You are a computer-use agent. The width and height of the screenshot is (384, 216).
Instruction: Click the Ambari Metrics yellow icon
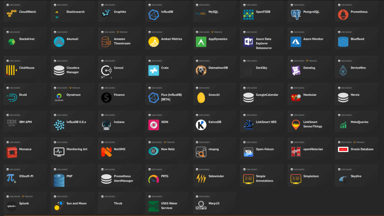[153, 42]
